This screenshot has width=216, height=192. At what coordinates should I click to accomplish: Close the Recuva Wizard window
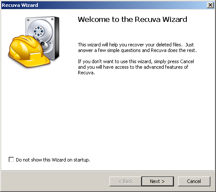[210, 5]
